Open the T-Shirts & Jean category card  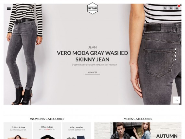(18, 131)
